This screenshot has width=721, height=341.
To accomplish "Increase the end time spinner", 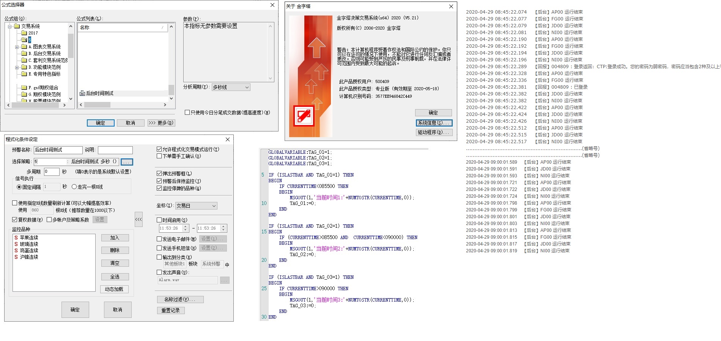I will [x=224, y=227].
